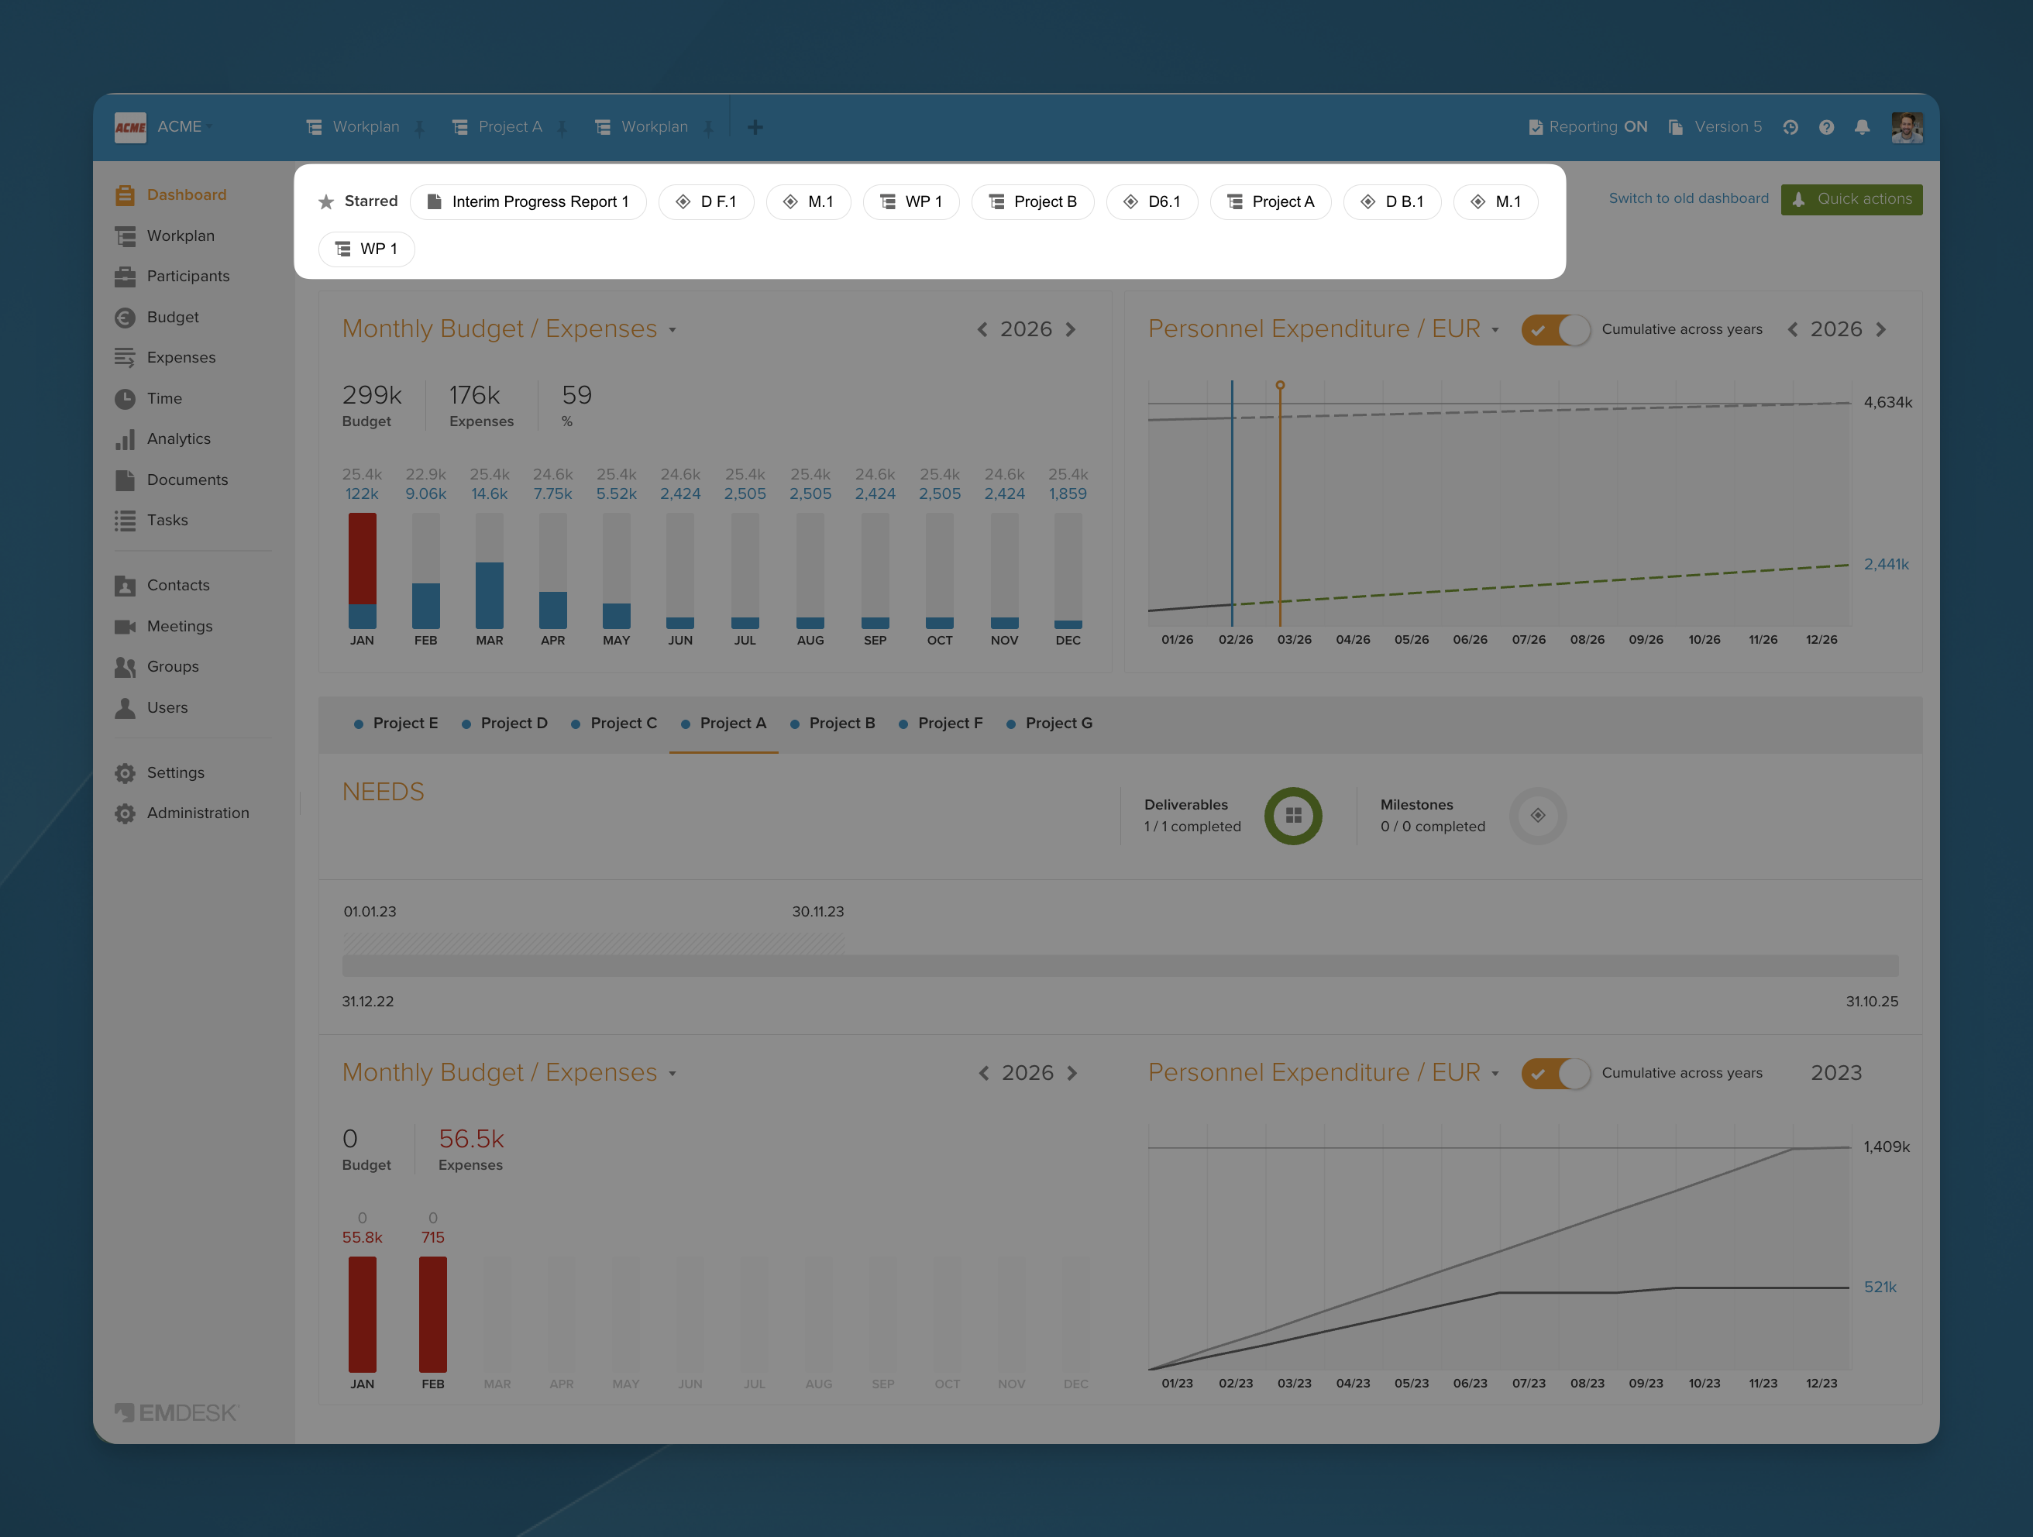Screen dimensions: 2033x1537
Task: Click the ACME logo icon
Action: pos(129,127)
